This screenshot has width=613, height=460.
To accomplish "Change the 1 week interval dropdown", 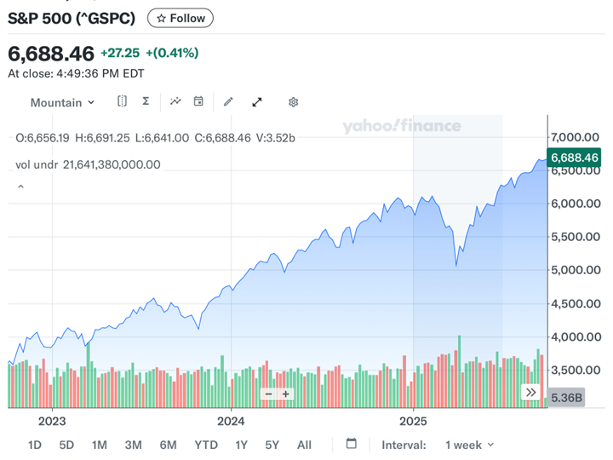I will pos(469,445).
